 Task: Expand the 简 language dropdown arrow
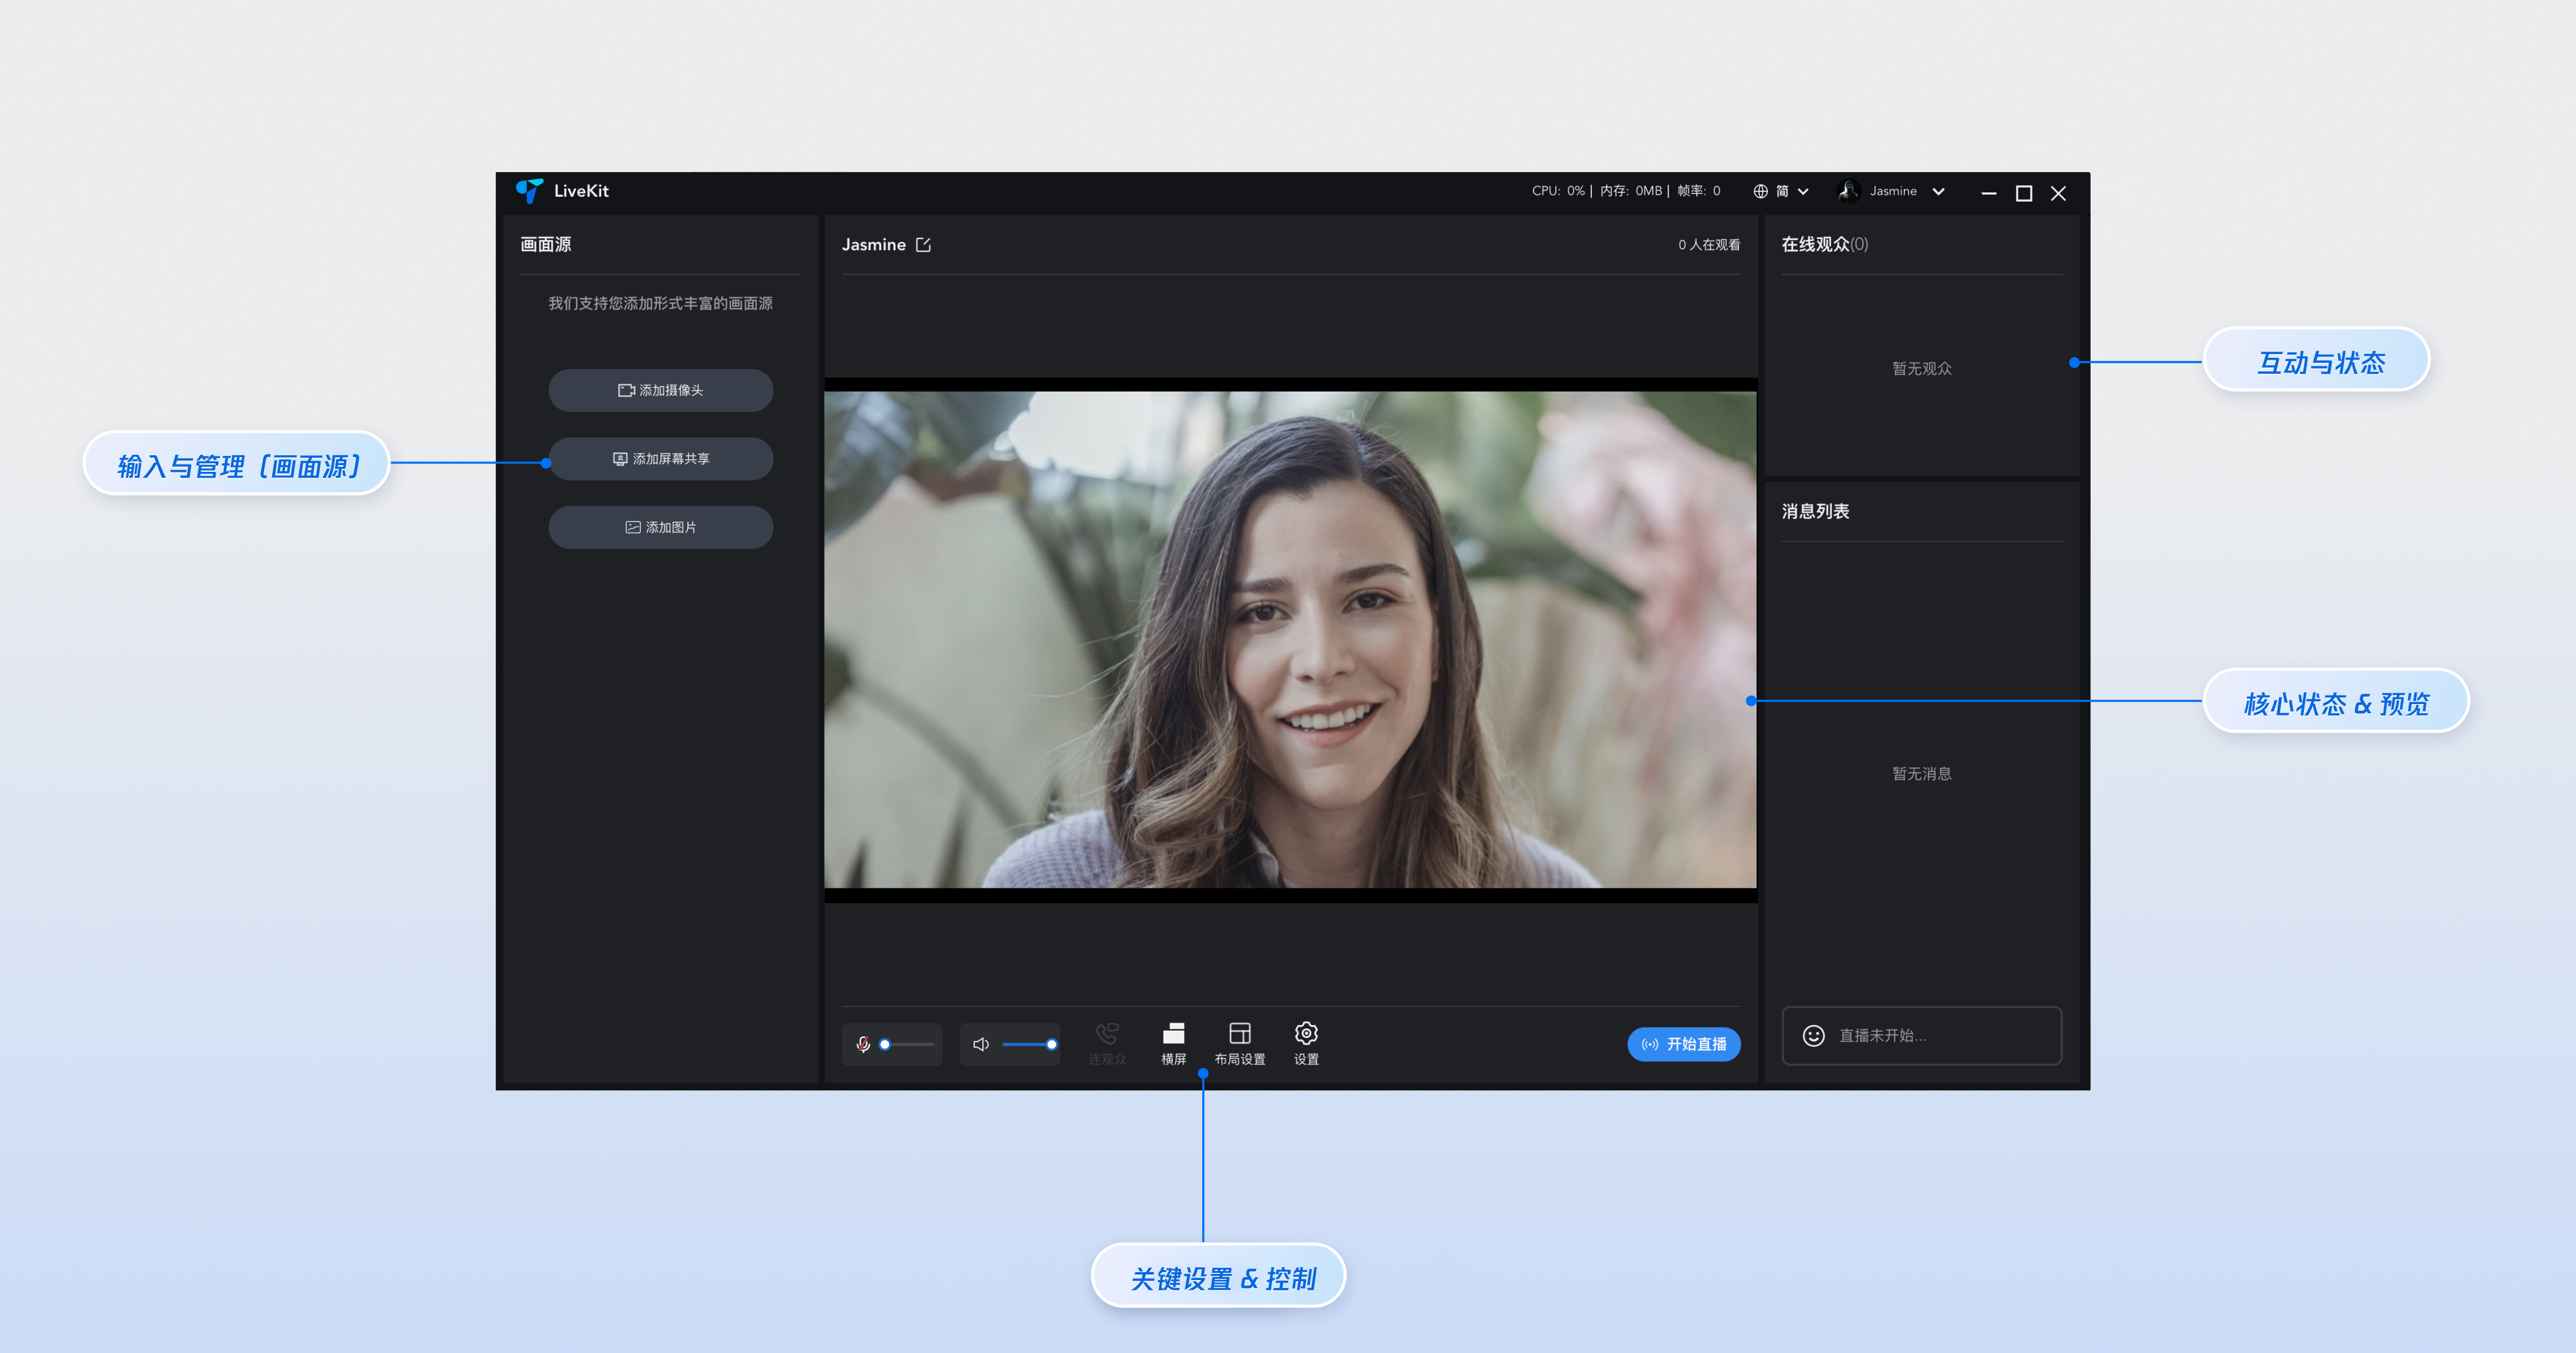pos(1803,192)
